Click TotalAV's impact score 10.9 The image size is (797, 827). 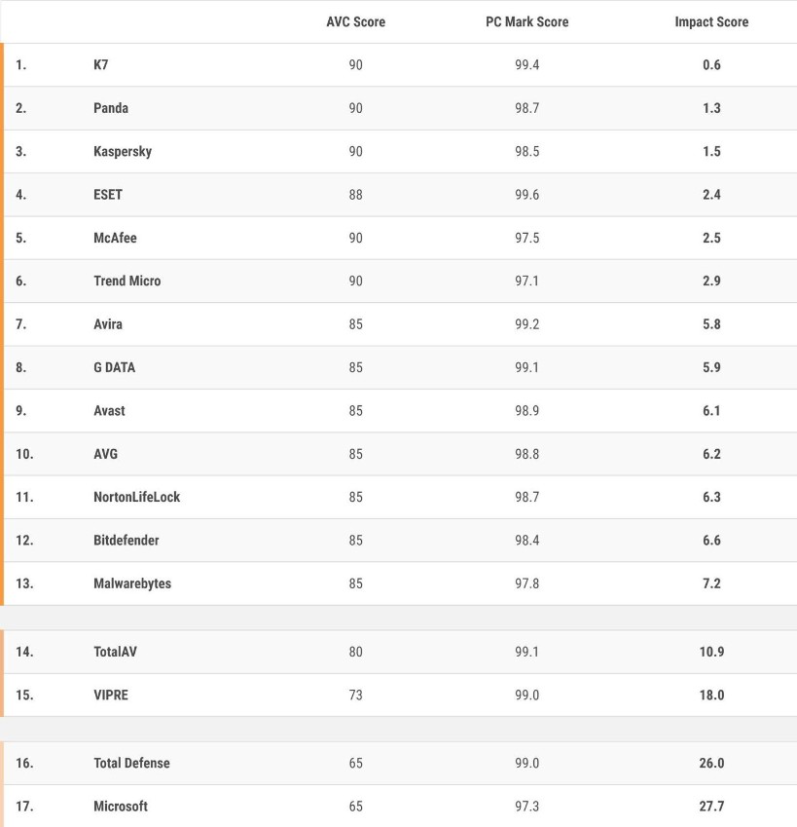(711, 652)
